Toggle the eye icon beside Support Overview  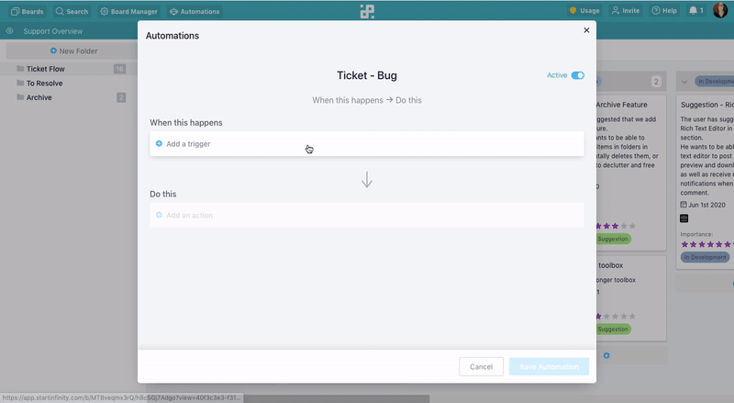(x=10, y=31)
